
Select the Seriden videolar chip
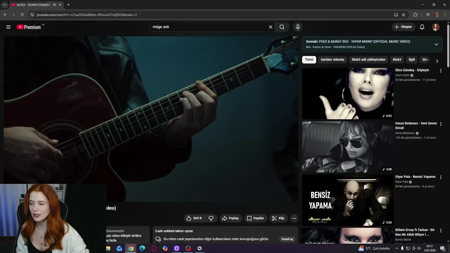click(333, 60)
